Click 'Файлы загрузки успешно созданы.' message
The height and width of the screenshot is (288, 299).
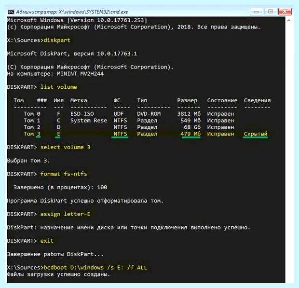[58, 274]
